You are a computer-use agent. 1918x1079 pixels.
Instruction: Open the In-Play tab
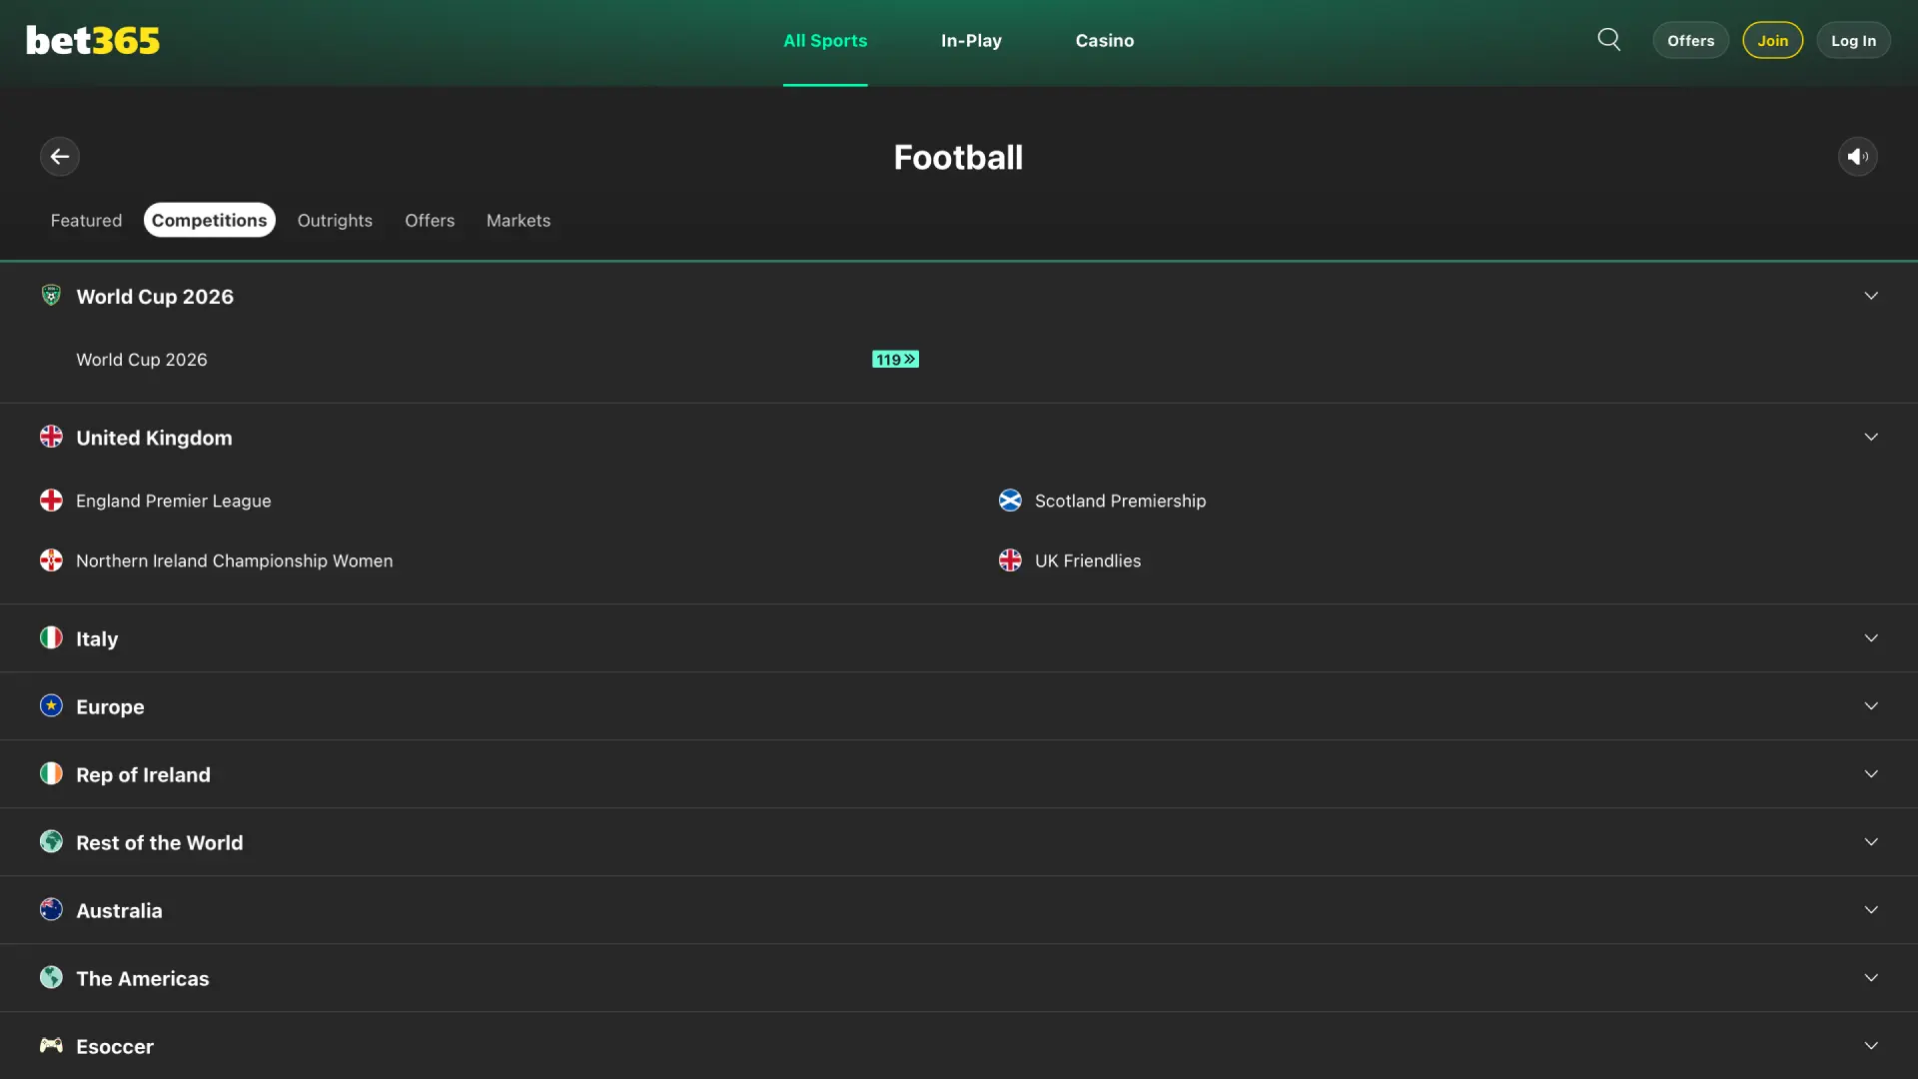pos(971,41)
